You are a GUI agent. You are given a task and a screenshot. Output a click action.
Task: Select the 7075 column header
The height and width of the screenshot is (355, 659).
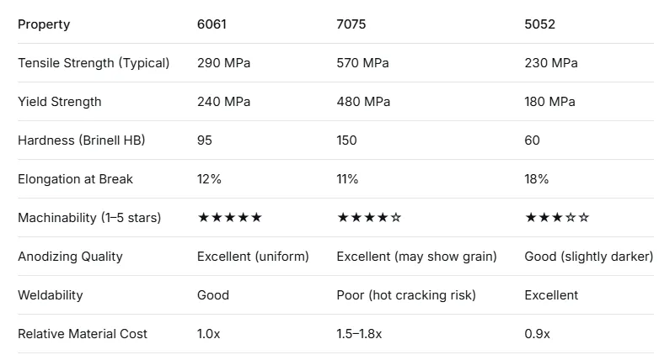[x=351, y=24]
